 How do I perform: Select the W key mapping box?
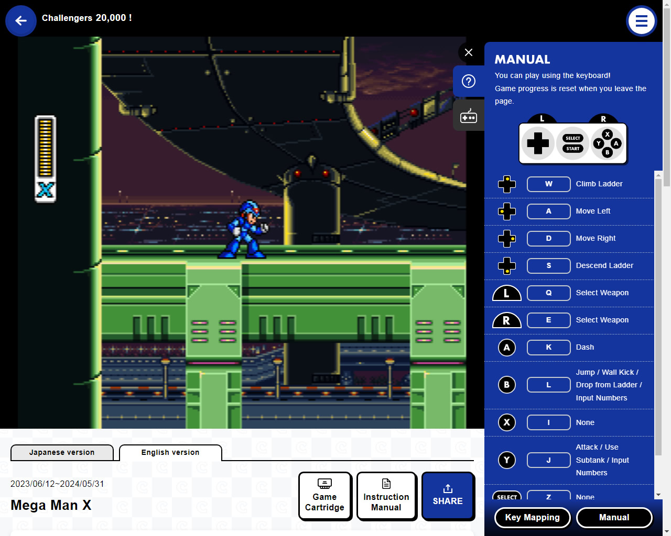point(549,184)
